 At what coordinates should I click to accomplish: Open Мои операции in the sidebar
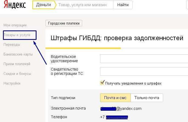pyautogui.click(x=15, y=25)
